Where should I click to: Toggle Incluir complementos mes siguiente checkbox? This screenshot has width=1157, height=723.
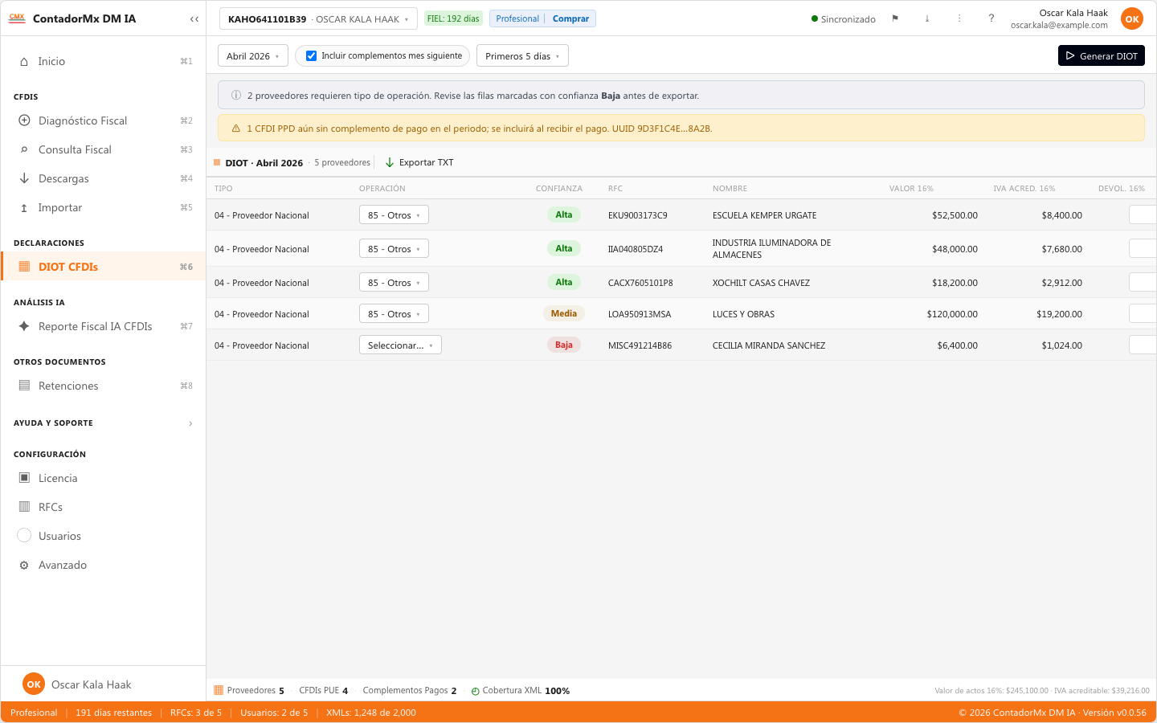[311, 55]
